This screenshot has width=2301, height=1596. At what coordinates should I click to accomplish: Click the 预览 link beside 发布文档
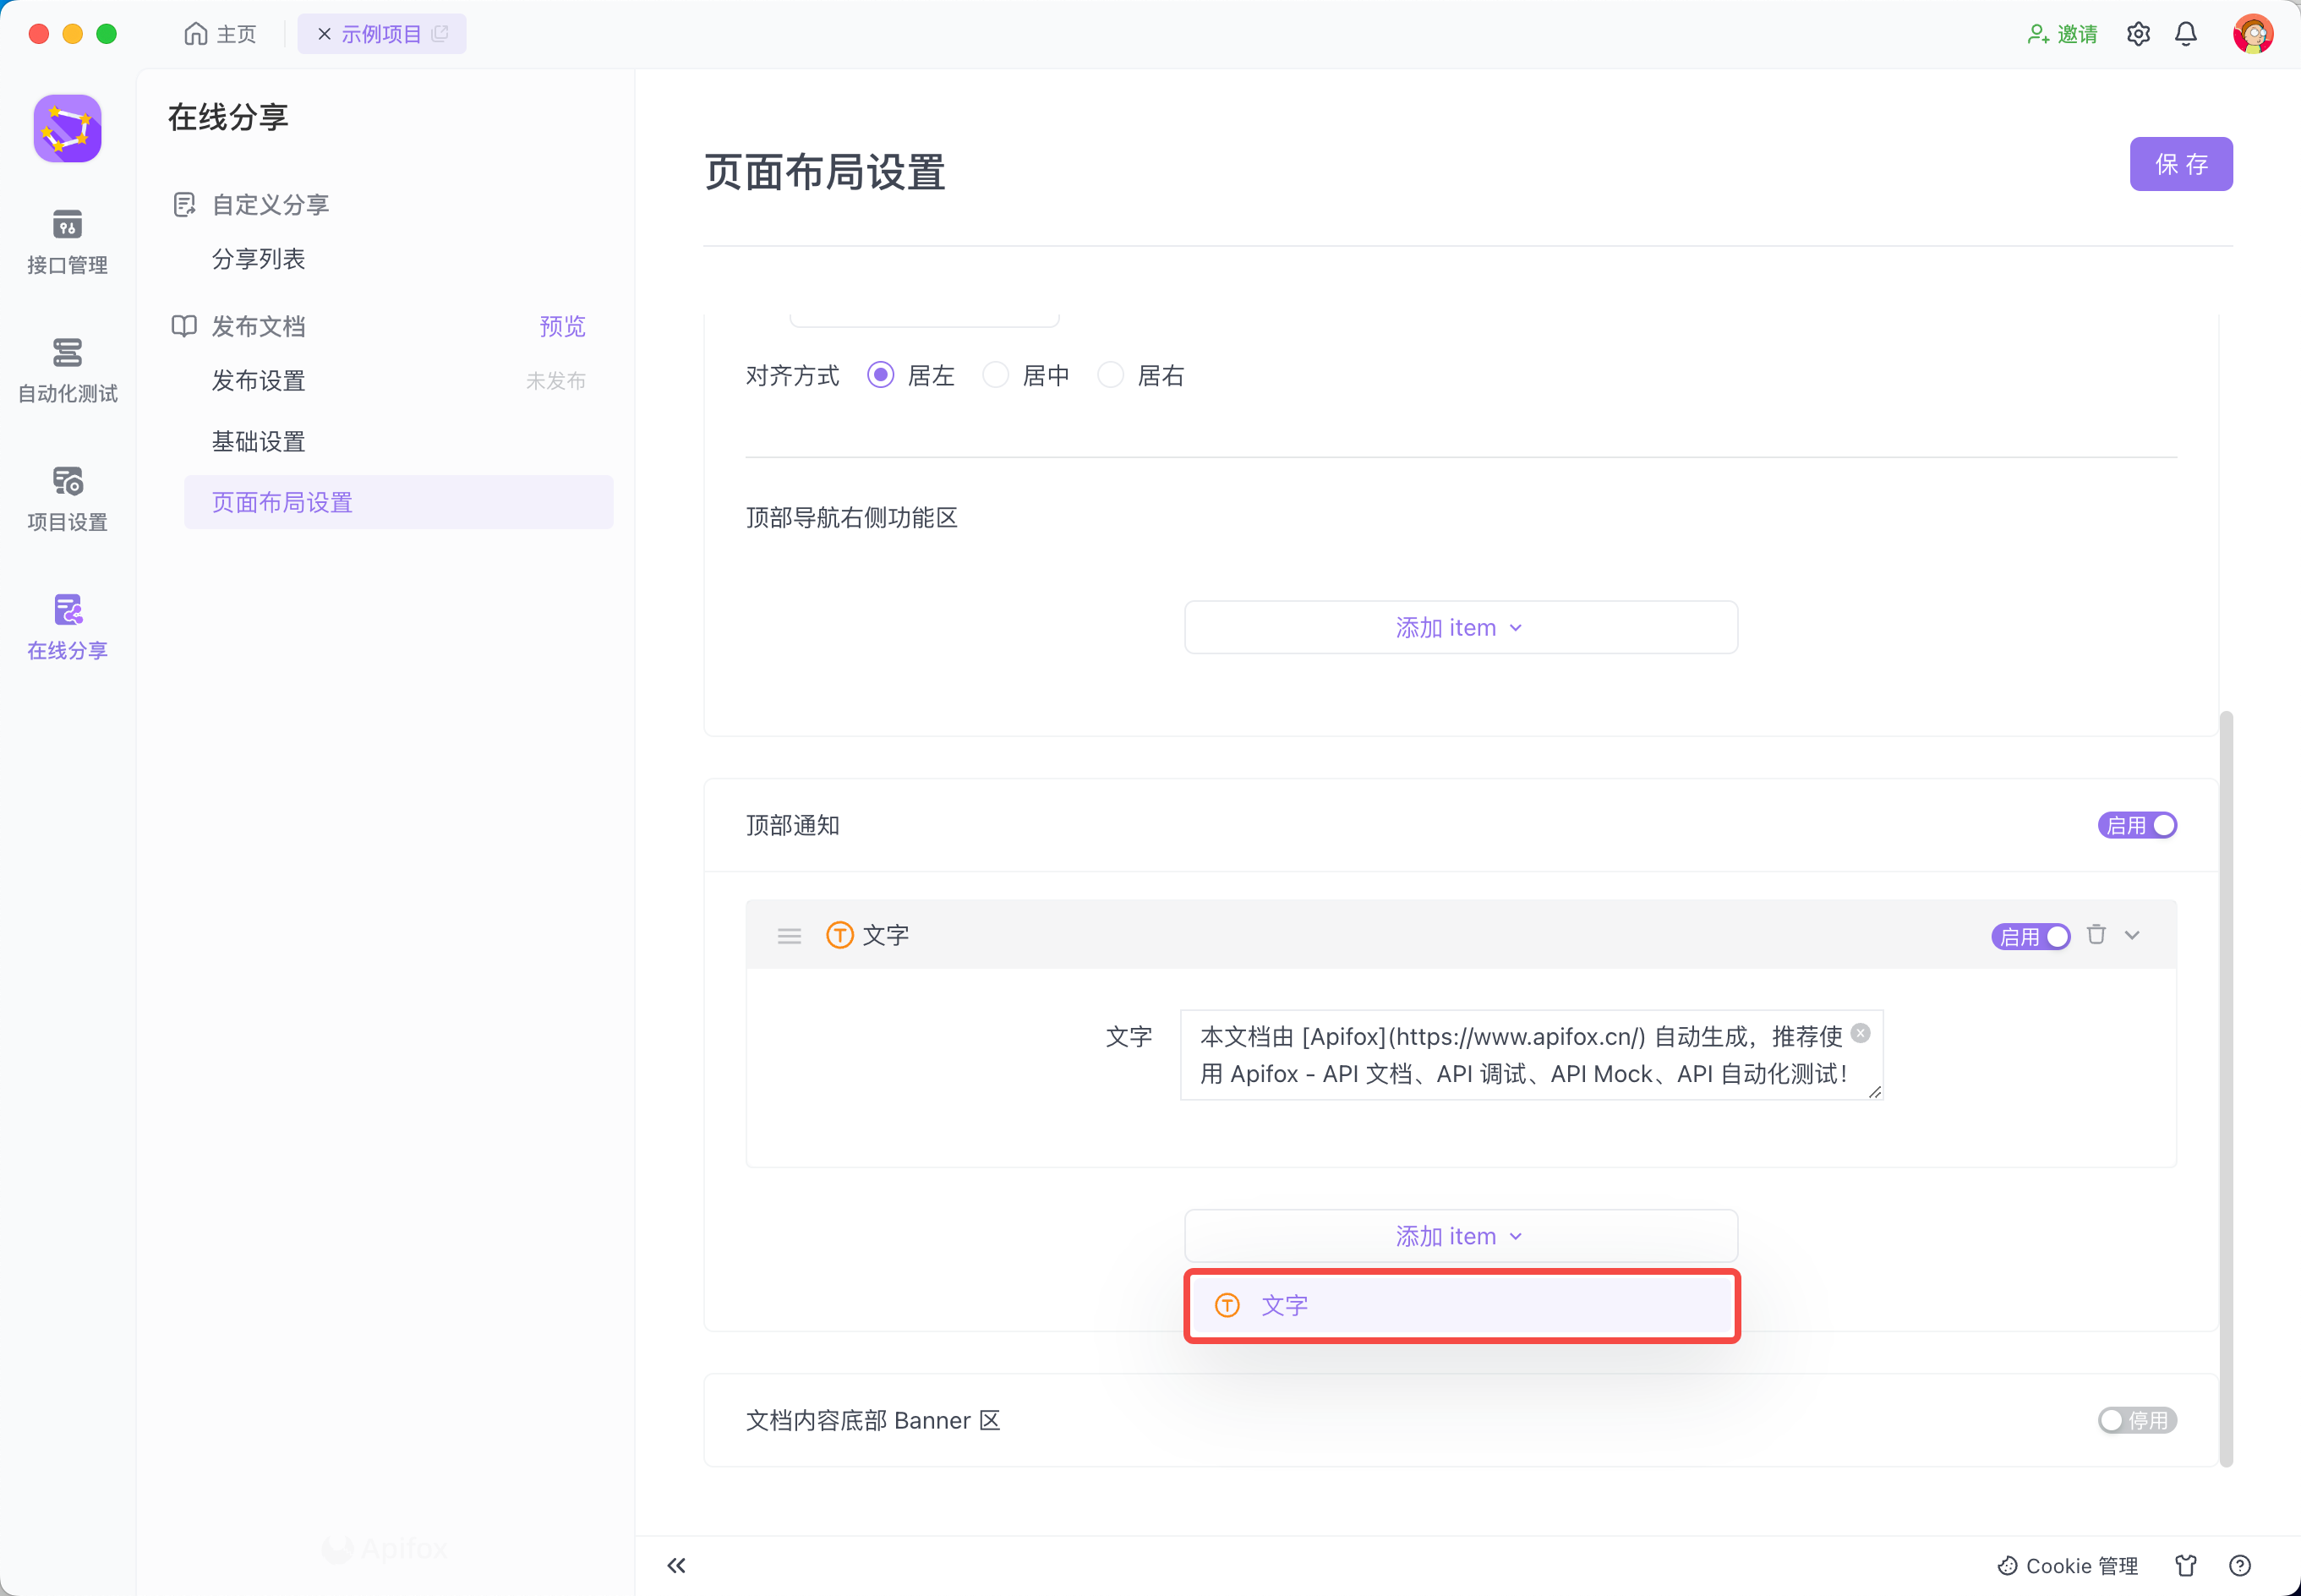[562, 326]
